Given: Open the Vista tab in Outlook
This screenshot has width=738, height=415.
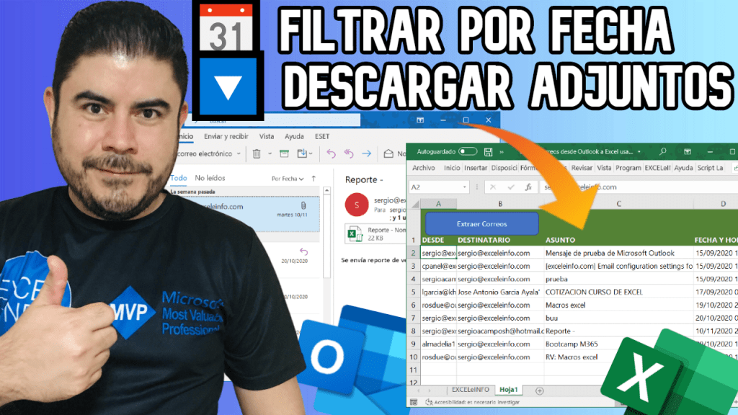Looking at the screenshot, I should [x=267, y=136].
